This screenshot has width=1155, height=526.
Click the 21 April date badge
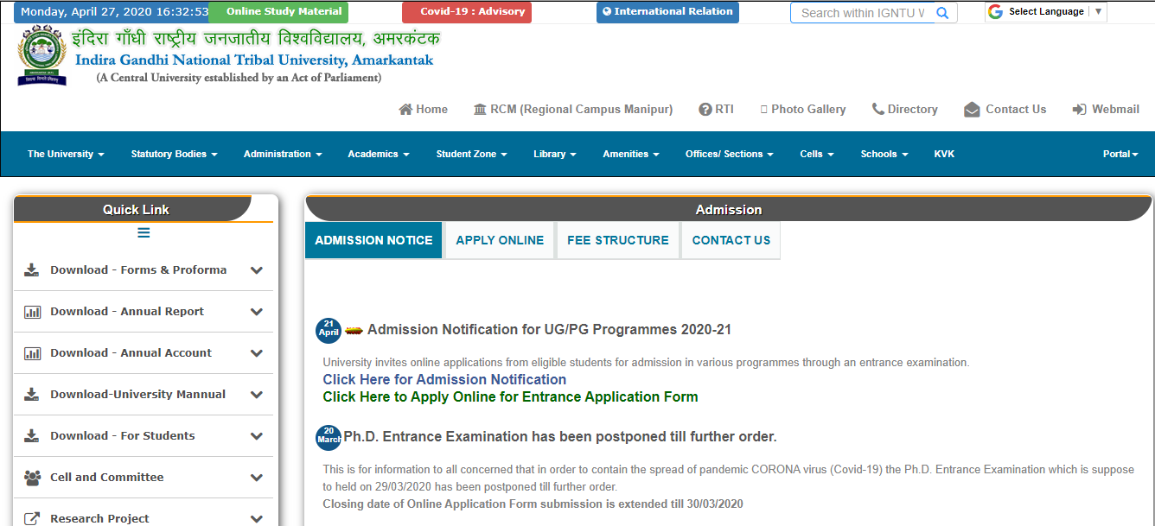329,331
